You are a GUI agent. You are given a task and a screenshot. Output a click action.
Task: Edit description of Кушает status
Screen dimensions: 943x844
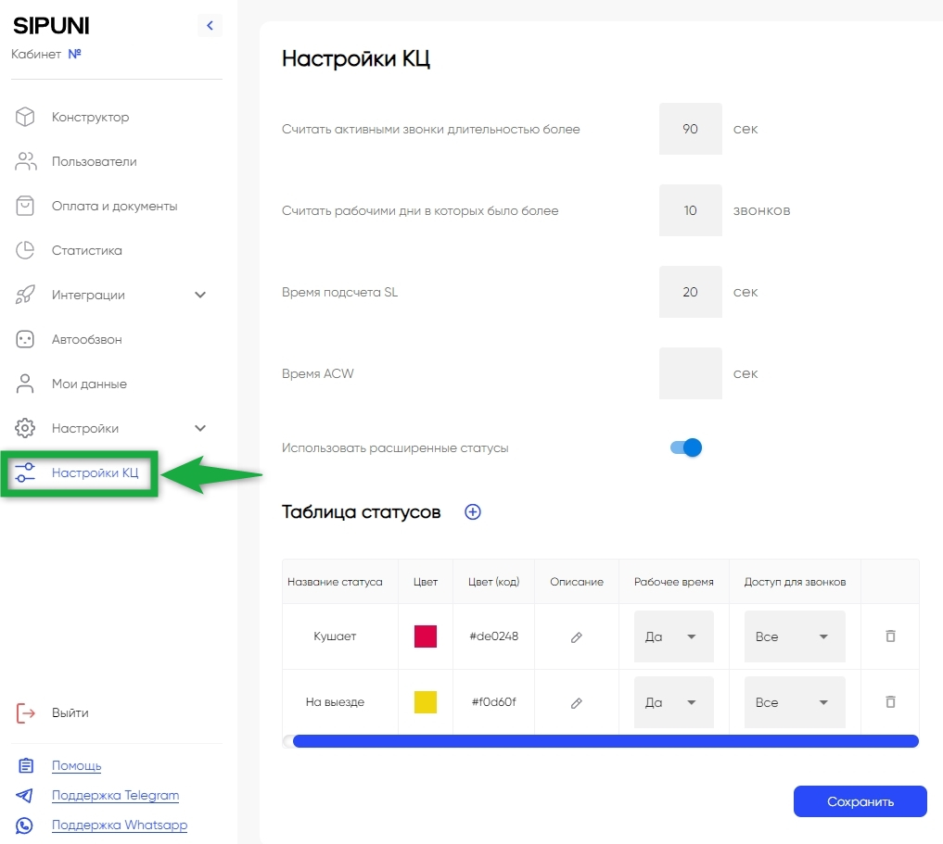[576, 636]
